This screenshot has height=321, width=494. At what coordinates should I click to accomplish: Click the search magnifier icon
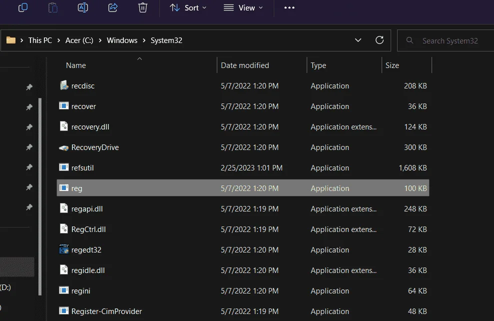click(410, 40)
